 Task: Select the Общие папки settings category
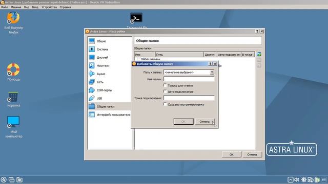109,106
